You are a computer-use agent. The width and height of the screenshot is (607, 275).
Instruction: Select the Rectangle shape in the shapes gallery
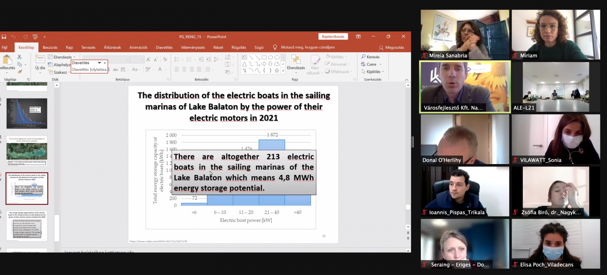coord(264,57)
